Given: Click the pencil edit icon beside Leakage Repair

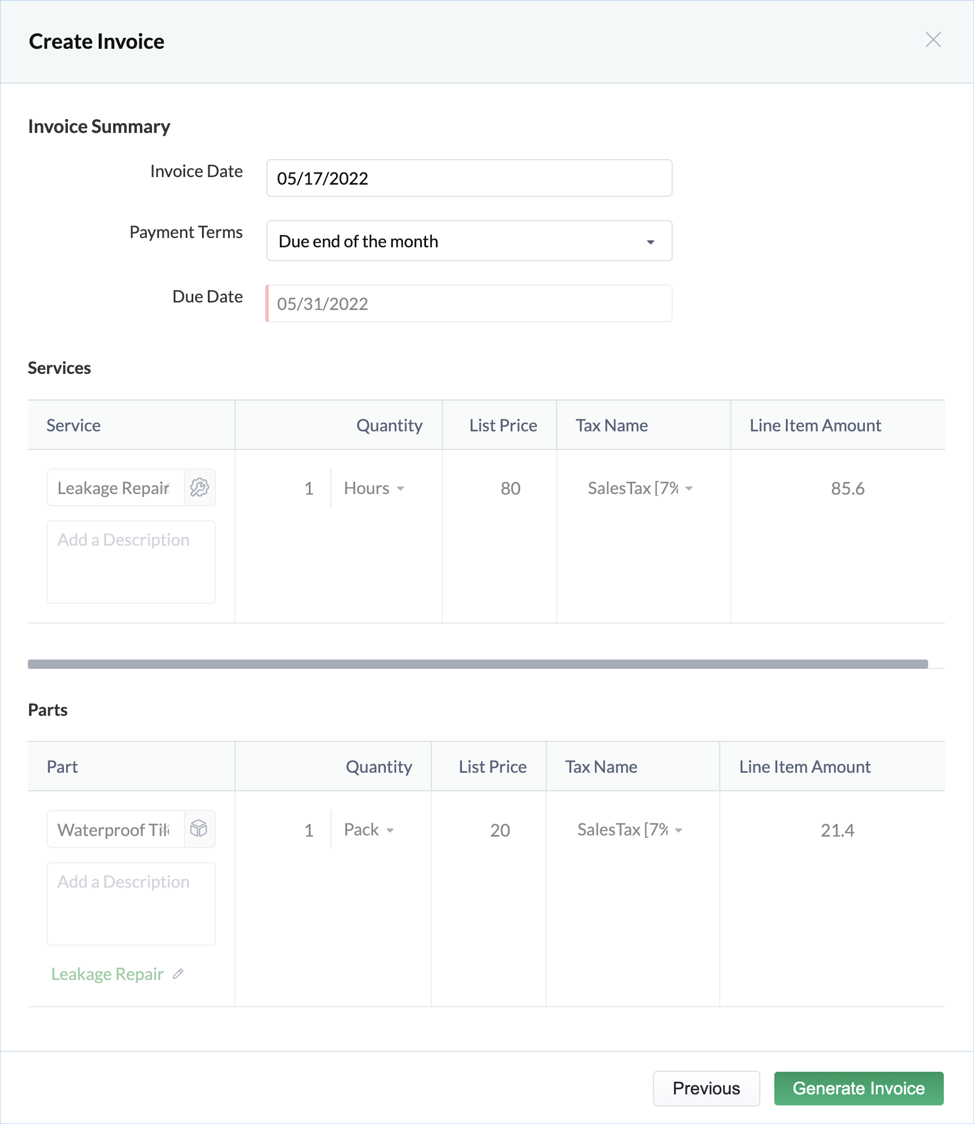Looking at the screenshot, I should (179, 974).
